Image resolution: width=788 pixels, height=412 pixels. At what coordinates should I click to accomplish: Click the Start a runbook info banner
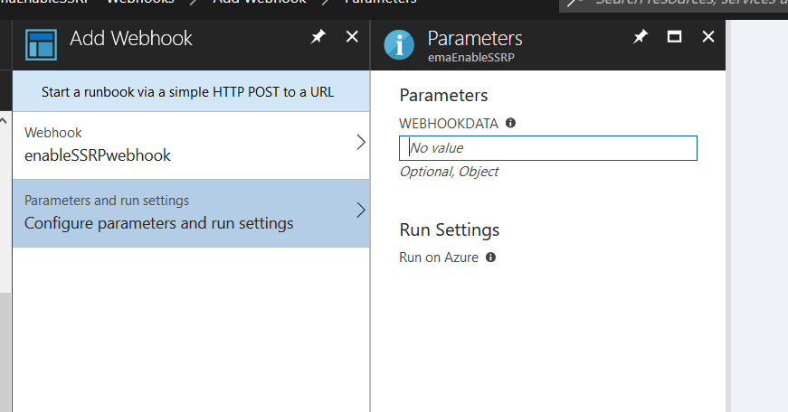tap(188, 91)
